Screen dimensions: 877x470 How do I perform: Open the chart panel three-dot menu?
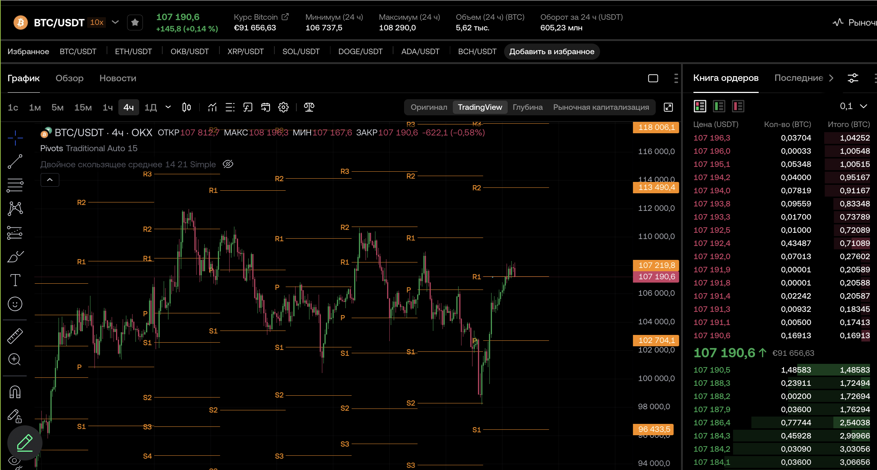click(x=676, y=78)
